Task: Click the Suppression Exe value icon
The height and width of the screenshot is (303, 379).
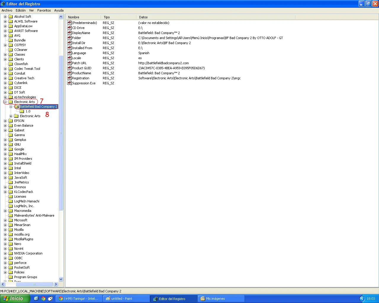Action: click(69, 83)
